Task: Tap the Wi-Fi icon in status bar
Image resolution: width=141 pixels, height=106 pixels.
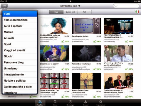Action: (x=6, y=1)
